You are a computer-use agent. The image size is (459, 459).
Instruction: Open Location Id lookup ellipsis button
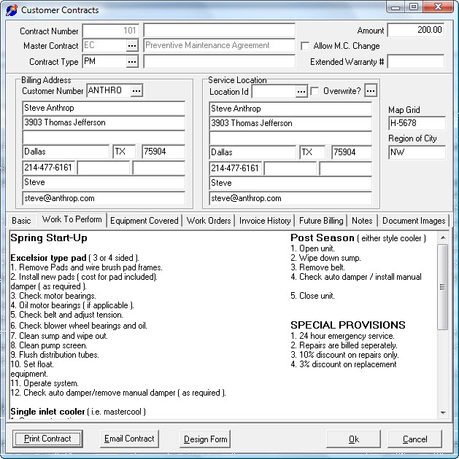(x=301, y=92)
